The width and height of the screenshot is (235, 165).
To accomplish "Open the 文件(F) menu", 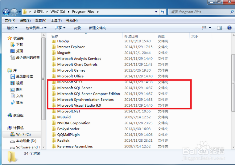I will (10, 21).
